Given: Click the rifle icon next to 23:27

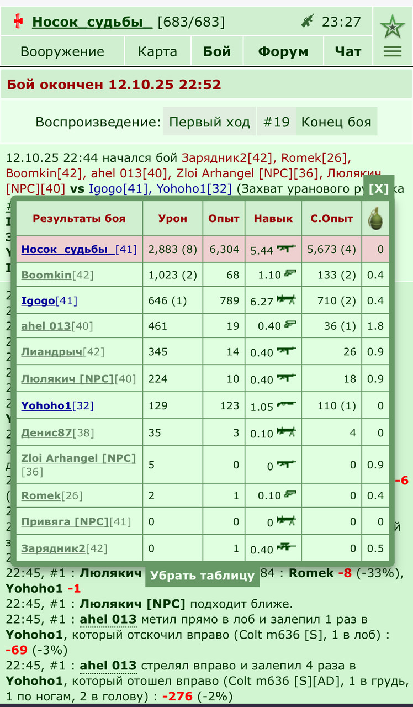Looking at the screenshot, I should tap(308, 22).
